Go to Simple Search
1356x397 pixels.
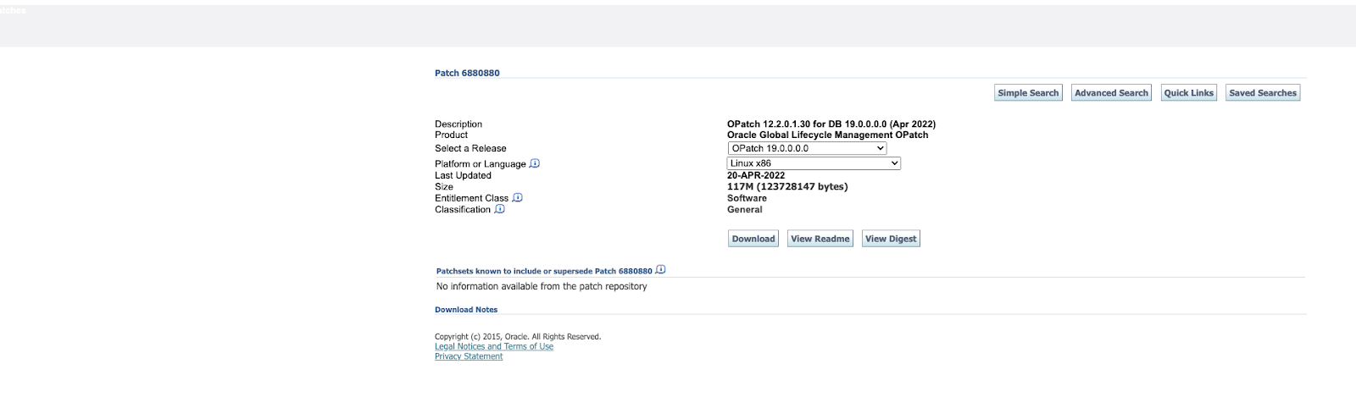pyautogui.click(x=1028, y=93)
